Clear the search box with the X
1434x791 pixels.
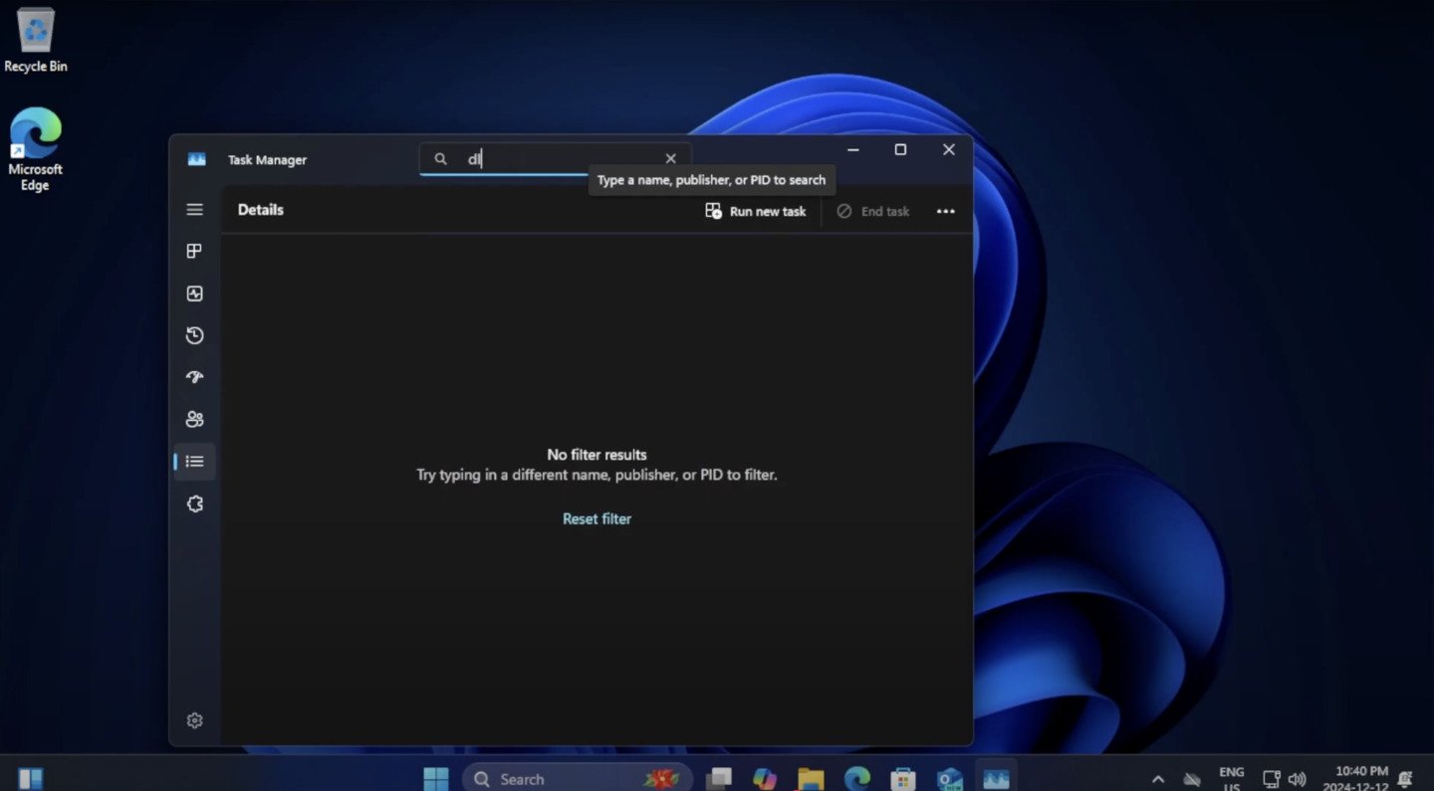[670, 158]
